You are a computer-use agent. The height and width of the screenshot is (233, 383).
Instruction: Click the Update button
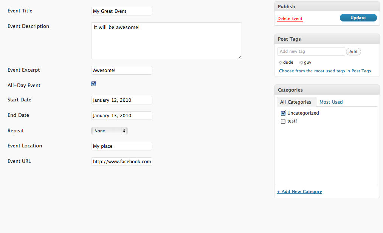pos(358,18)
